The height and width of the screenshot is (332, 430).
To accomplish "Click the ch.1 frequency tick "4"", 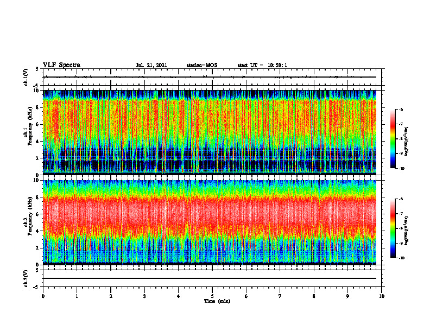I will coord(38,142).
